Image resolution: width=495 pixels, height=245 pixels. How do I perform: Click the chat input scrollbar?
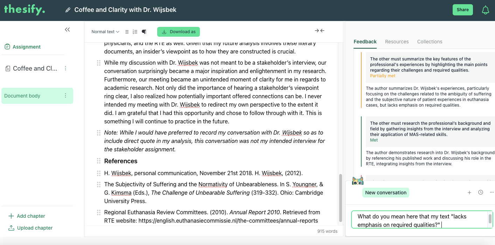pyautogui.click(x=490, y=219)
